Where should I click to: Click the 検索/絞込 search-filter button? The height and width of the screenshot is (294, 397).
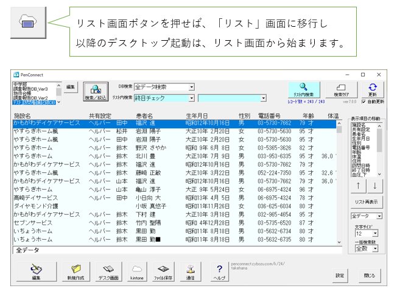(x=96, y=91)
